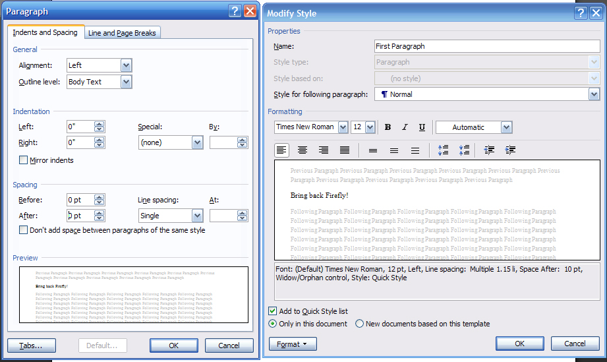Toggle Italic formatting button

[x=405, y=127]
